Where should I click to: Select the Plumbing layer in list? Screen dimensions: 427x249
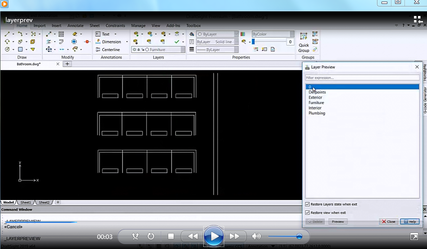(317, 113)
